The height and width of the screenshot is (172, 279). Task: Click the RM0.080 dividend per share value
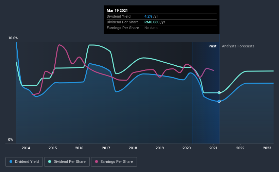click(152, 22)
